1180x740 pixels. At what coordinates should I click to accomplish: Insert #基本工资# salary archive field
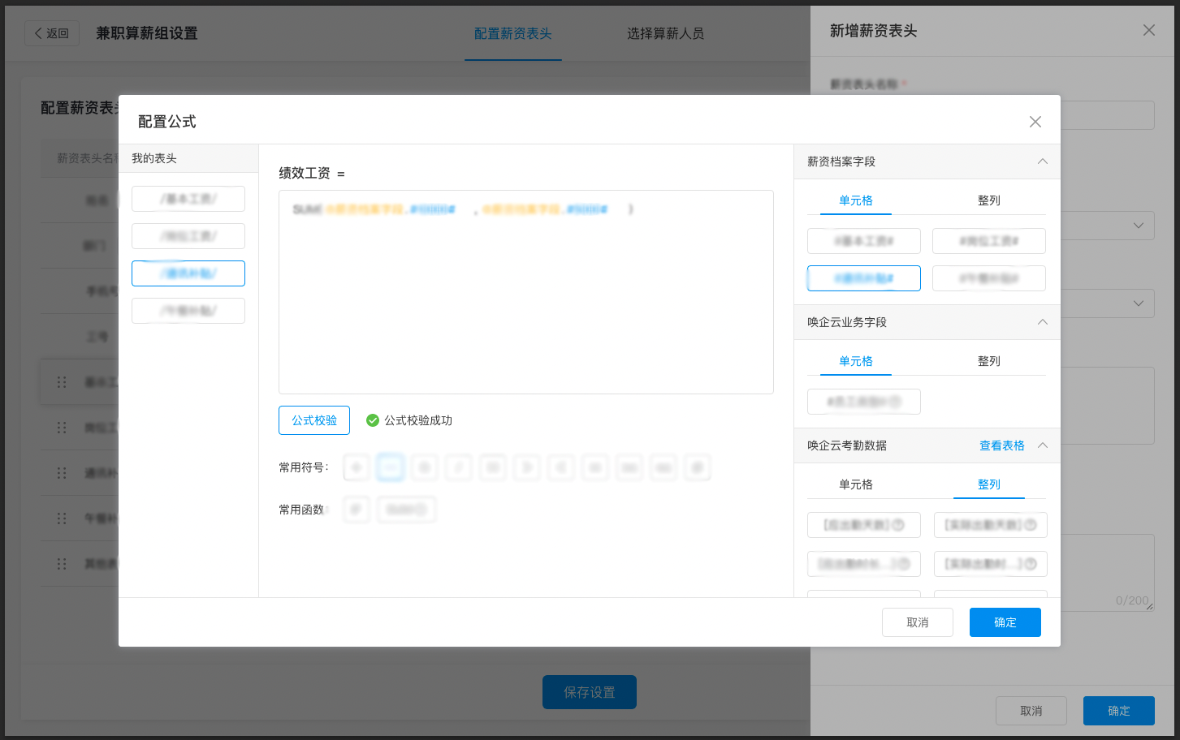tap(864, 241)
